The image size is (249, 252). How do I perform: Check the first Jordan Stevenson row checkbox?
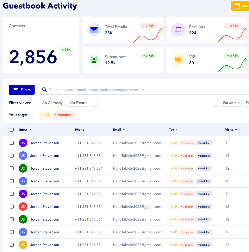pyautogui.click(x=12, y=143)
